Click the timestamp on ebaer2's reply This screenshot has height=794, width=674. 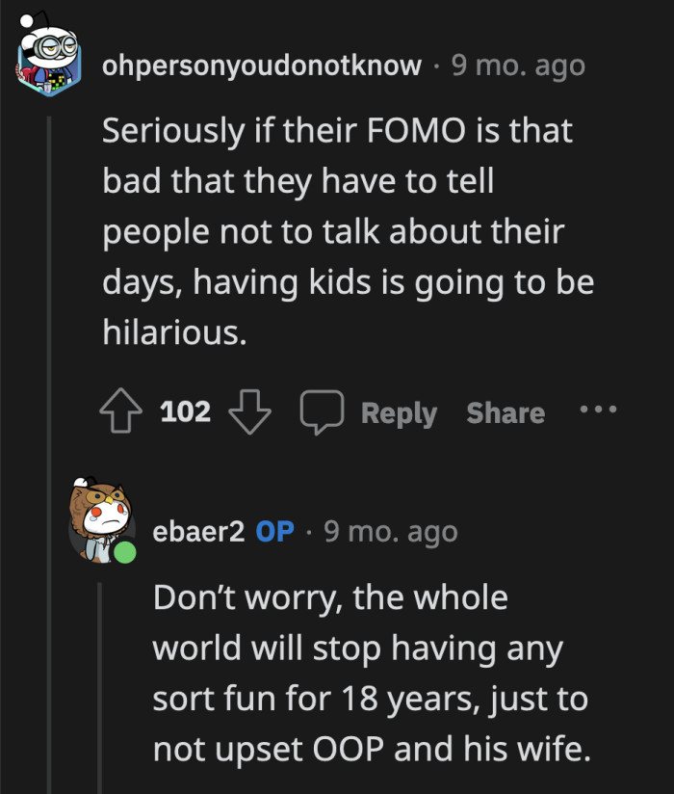[x=390, y=531]
